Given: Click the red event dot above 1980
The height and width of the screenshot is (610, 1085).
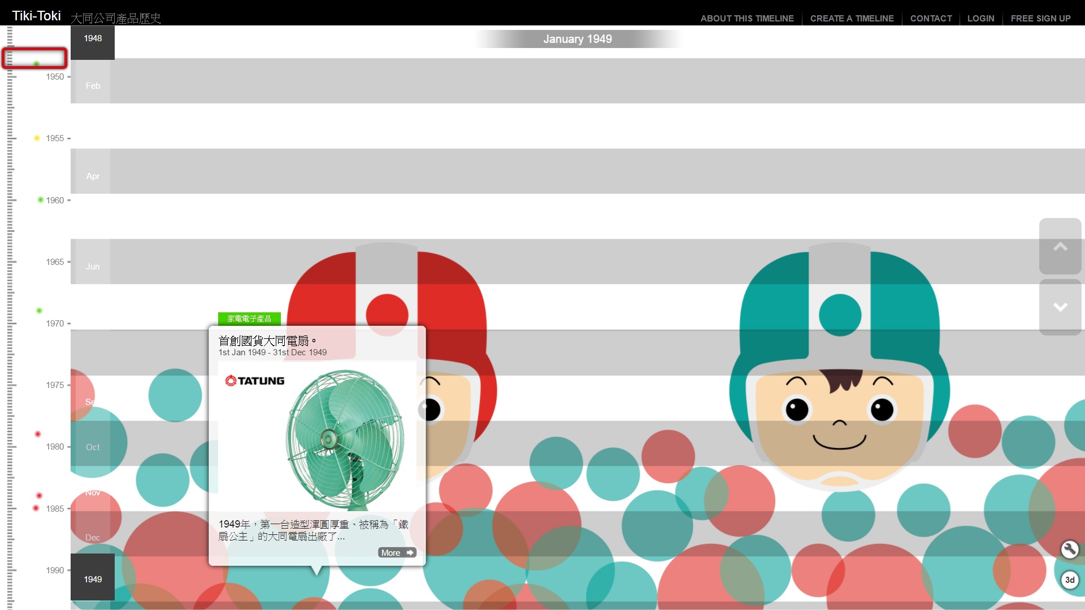Looking at the screenshot, I should 38,434.
